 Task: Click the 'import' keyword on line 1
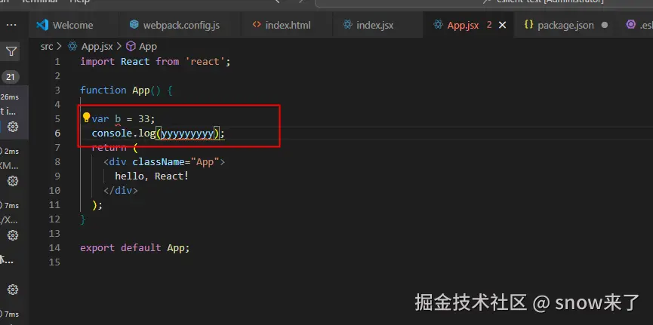coord(97,62)
